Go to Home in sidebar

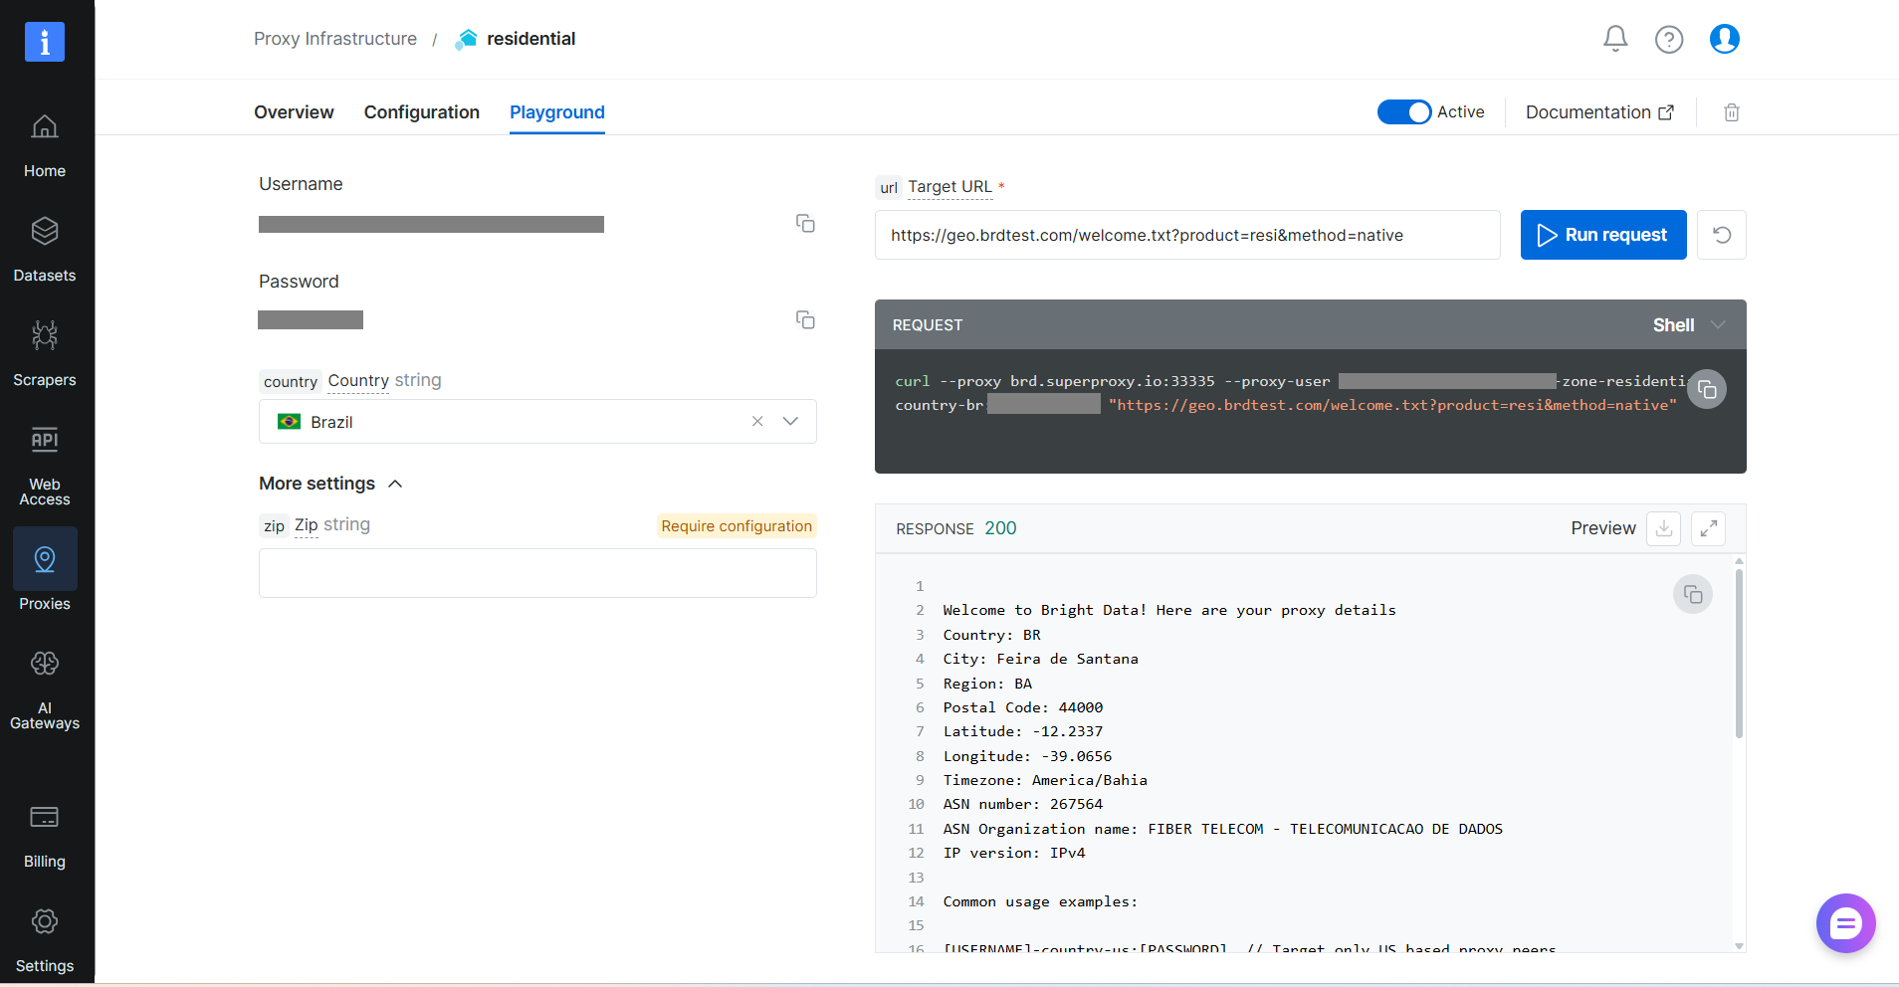45,146
